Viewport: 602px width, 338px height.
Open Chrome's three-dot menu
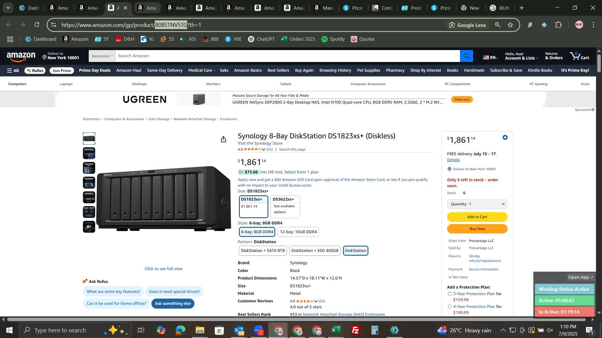point(593,25)
